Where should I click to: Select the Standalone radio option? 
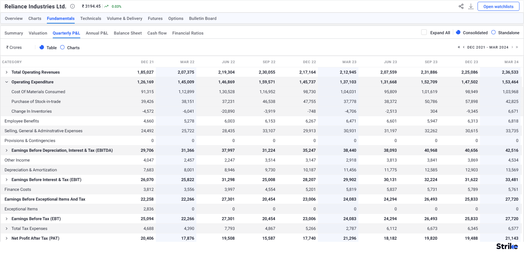coord(493,32)
